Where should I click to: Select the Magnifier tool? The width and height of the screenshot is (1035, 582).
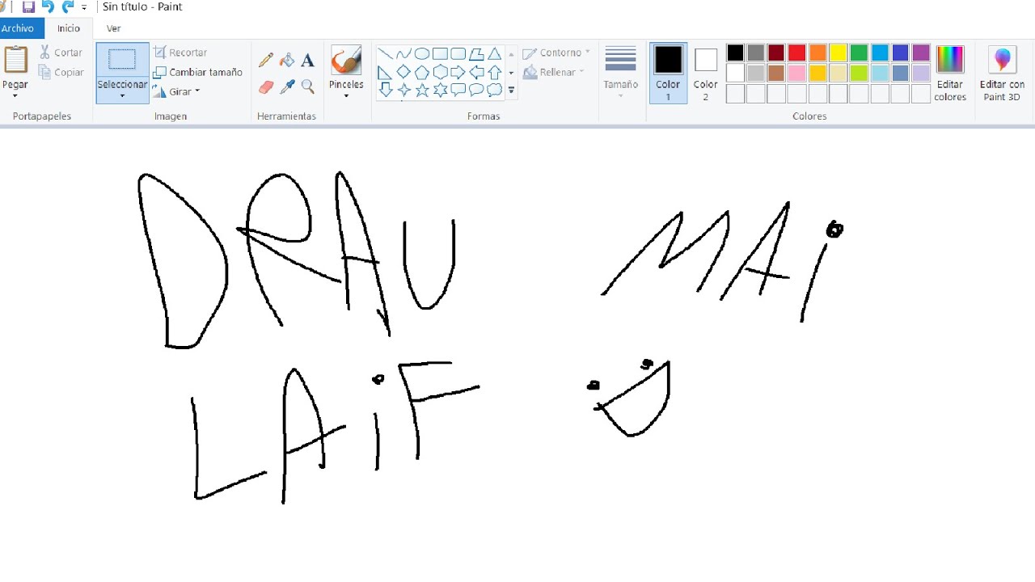307,86
